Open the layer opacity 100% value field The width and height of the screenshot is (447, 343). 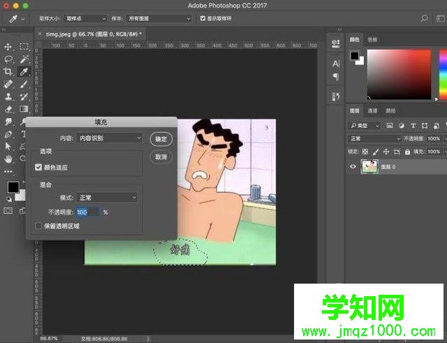[434, 138]
